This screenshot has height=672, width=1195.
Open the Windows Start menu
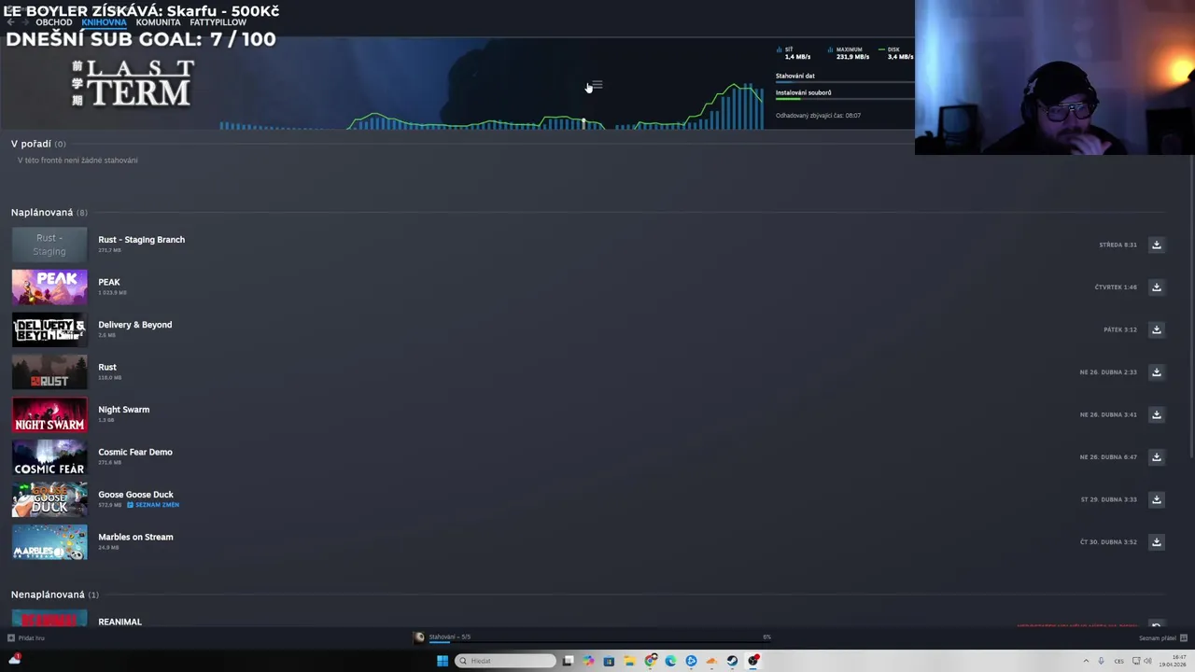442,661
